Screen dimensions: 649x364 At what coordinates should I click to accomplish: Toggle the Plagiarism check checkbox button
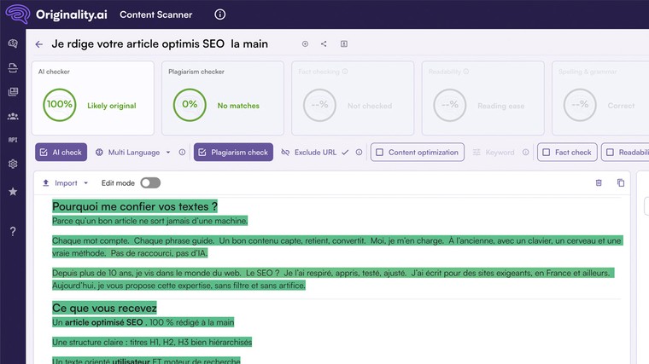coord(233,152)
